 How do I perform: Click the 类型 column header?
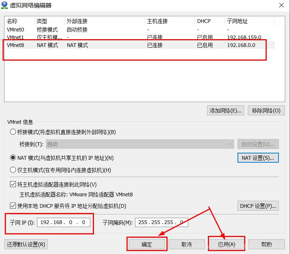(50, 21)
